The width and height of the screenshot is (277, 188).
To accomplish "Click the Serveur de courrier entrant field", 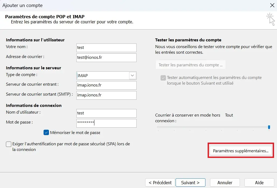I will [106, 85].
